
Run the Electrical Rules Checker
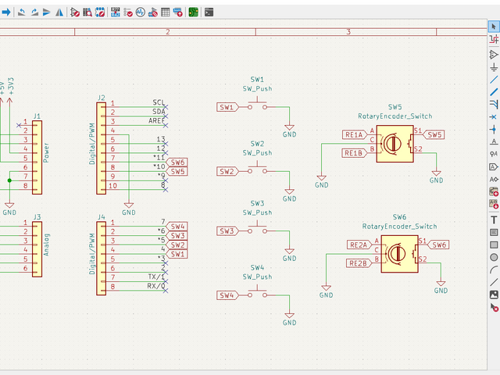click(127, 12)
